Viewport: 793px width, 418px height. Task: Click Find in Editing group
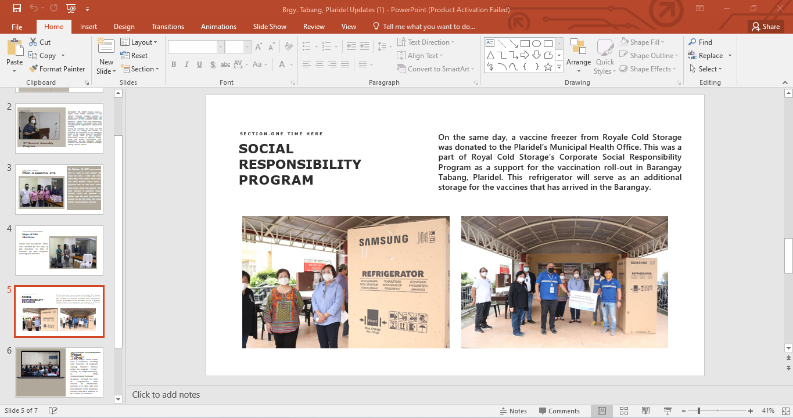[x=700, y=42]
